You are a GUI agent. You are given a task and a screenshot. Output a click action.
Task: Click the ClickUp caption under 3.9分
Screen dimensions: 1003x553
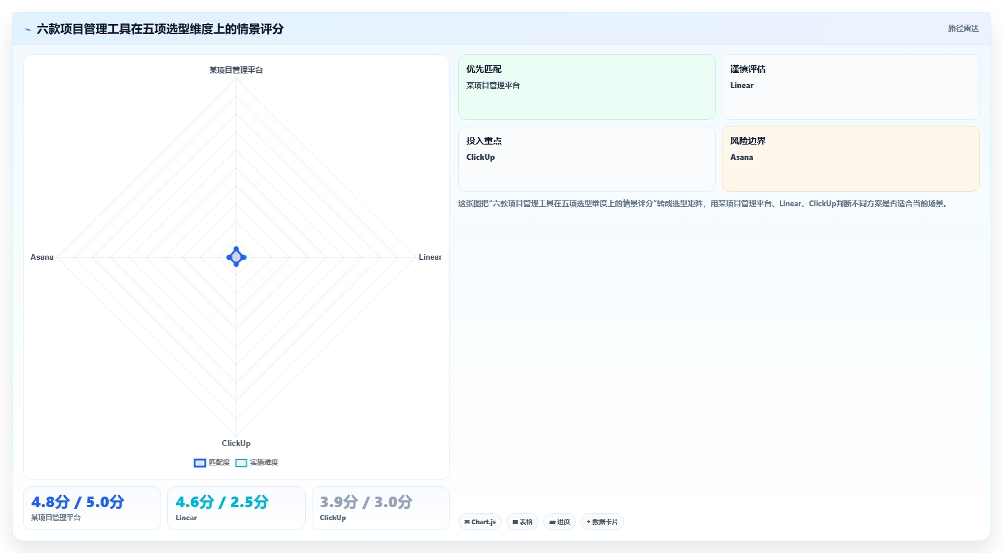pos(333,518)
